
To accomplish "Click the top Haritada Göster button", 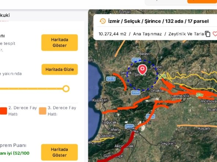I will (x=59, y=43).
